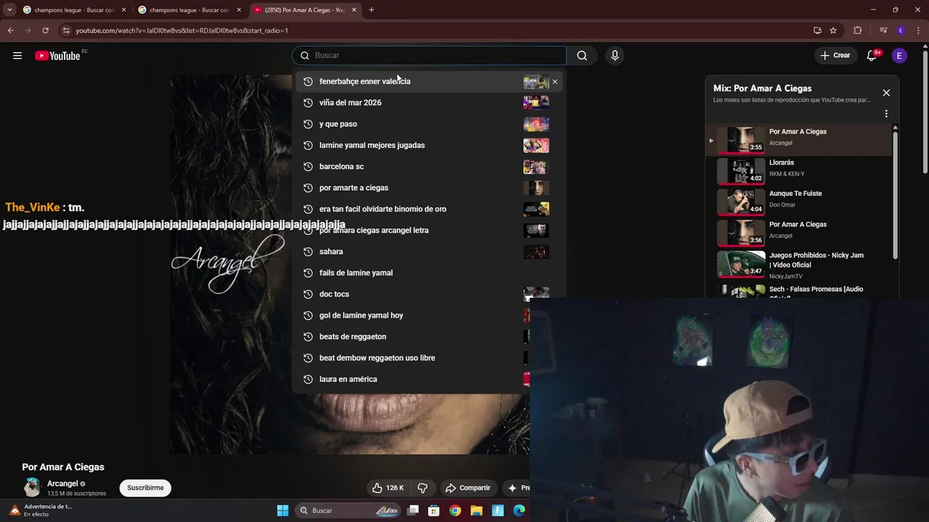This screenshot has width=929, height=522.
Task: Like the video with 126 K thumbs up
Action: pos(388,488)
